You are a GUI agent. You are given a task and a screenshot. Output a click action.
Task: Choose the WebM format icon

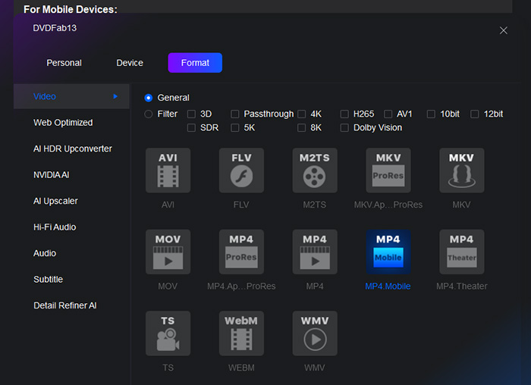click(x=241, y=333)
